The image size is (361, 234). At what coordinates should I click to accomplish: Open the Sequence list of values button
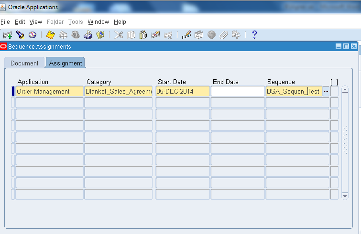(326, 91)
